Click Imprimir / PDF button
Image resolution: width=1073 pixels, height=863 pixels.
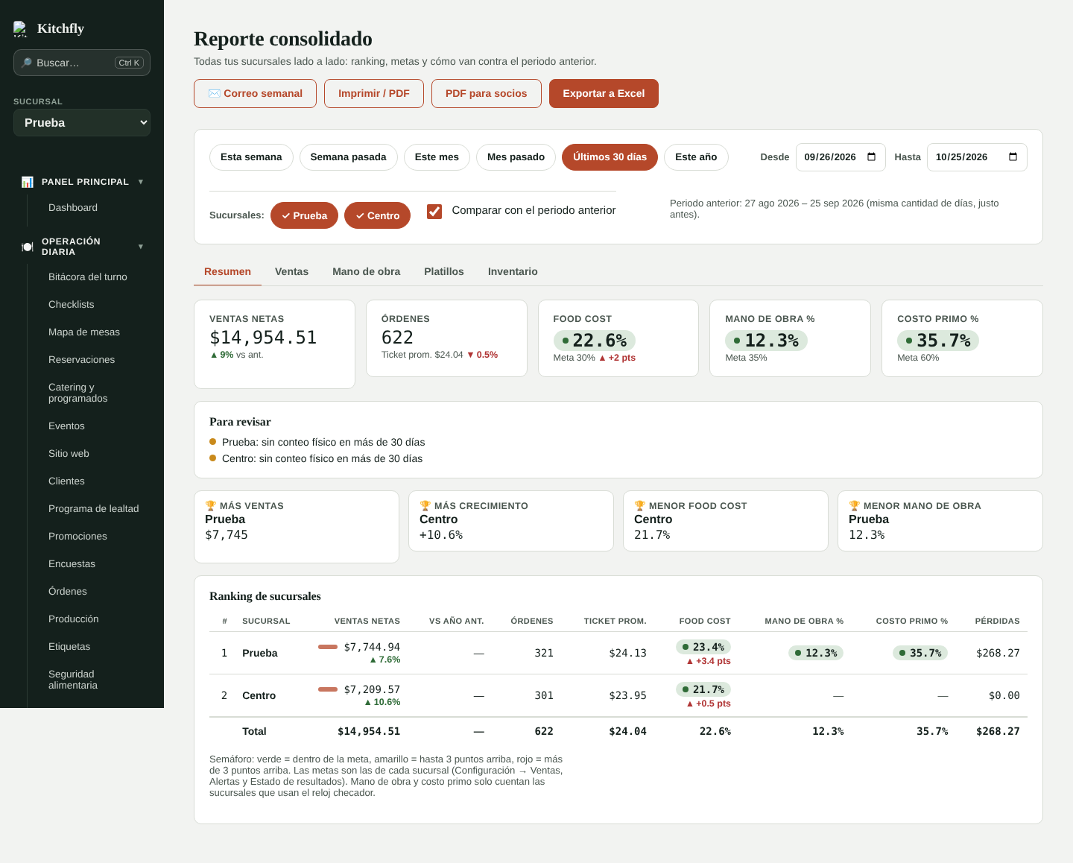(x=374, y=93)
